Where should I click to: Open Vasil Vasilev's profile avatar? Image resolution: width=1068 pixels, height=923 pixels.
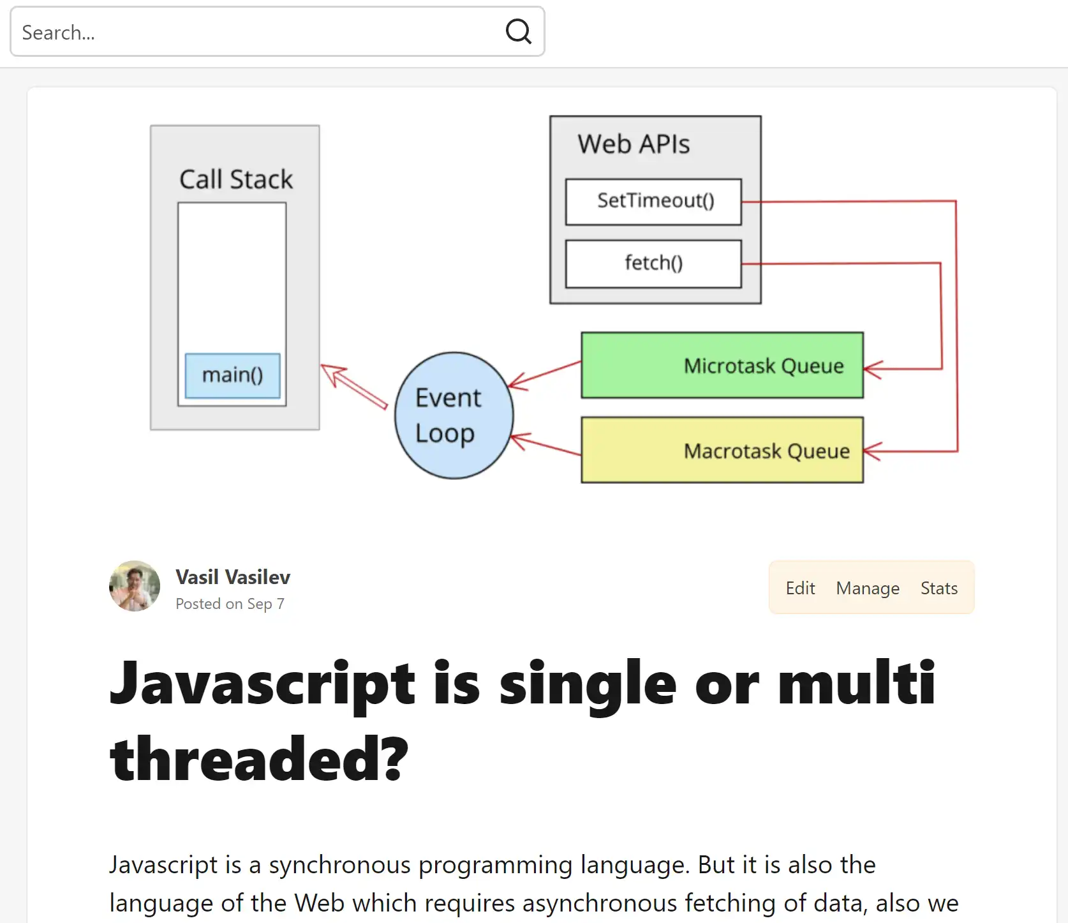[135, 586]
